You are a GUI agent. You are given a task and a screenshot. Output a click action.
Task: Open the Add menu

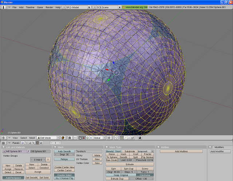tap(21, 7)
